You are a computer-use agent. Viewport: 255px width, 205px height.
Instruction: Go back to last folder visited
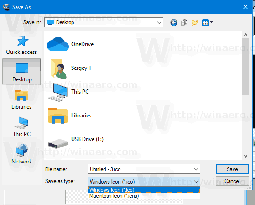(174, 22)
